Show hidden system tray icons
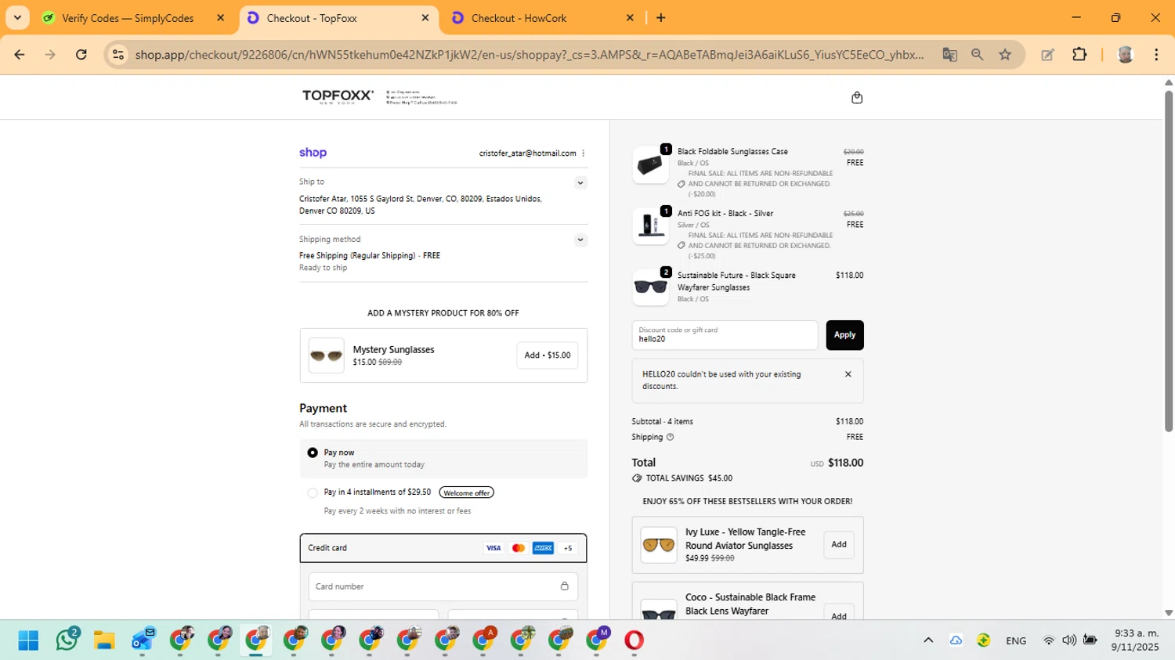 pos(928,640)
